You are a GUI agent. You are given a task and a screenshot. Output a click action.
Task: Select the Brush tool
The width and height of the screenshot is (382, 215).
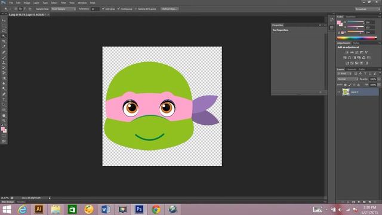(x=4, y=57)
